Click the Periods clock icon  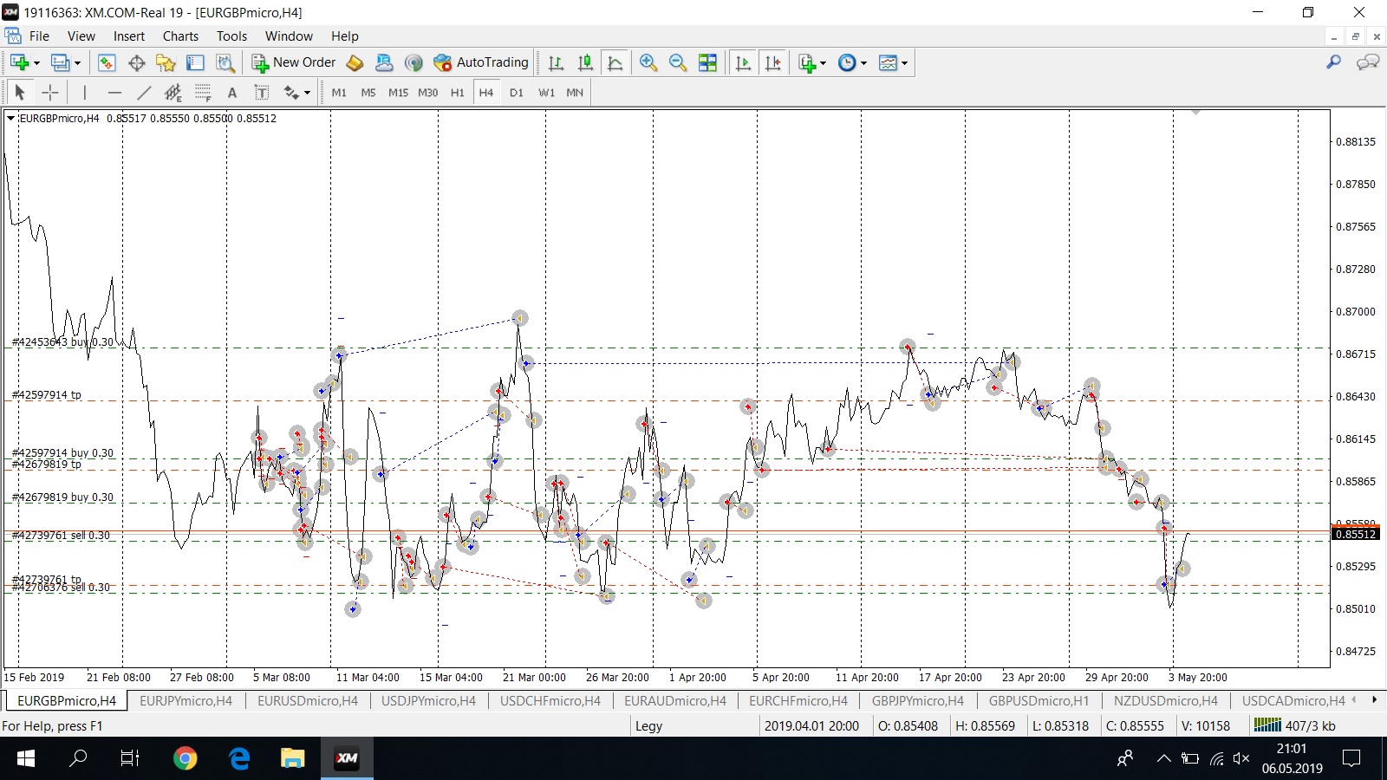pyautogui.click(x=847, y=62)
